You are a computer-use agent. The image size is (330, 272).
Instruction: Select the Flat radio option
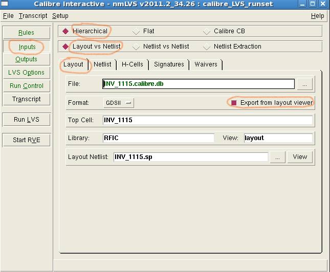pyautogui.click(x=136, y=31)
